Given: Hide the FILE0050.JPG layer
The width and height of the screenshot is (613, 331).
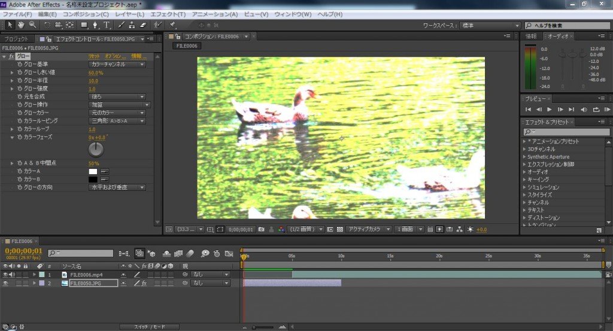Looking at the screenshot, I should point(5,283).
